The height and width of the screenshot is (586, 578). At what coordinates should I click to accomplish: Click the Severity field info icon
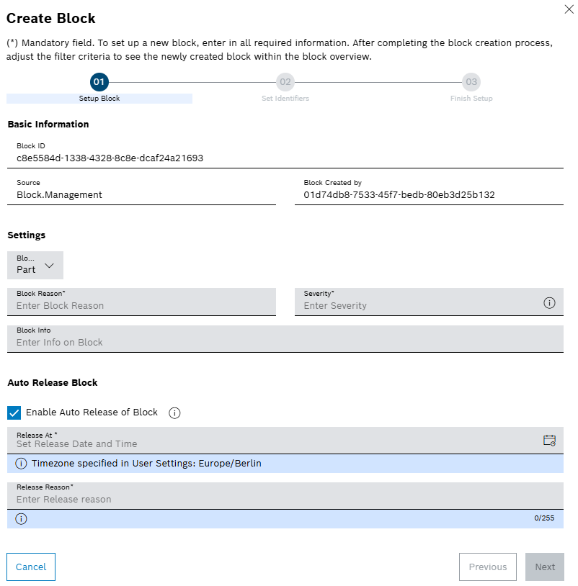point(550,302)
